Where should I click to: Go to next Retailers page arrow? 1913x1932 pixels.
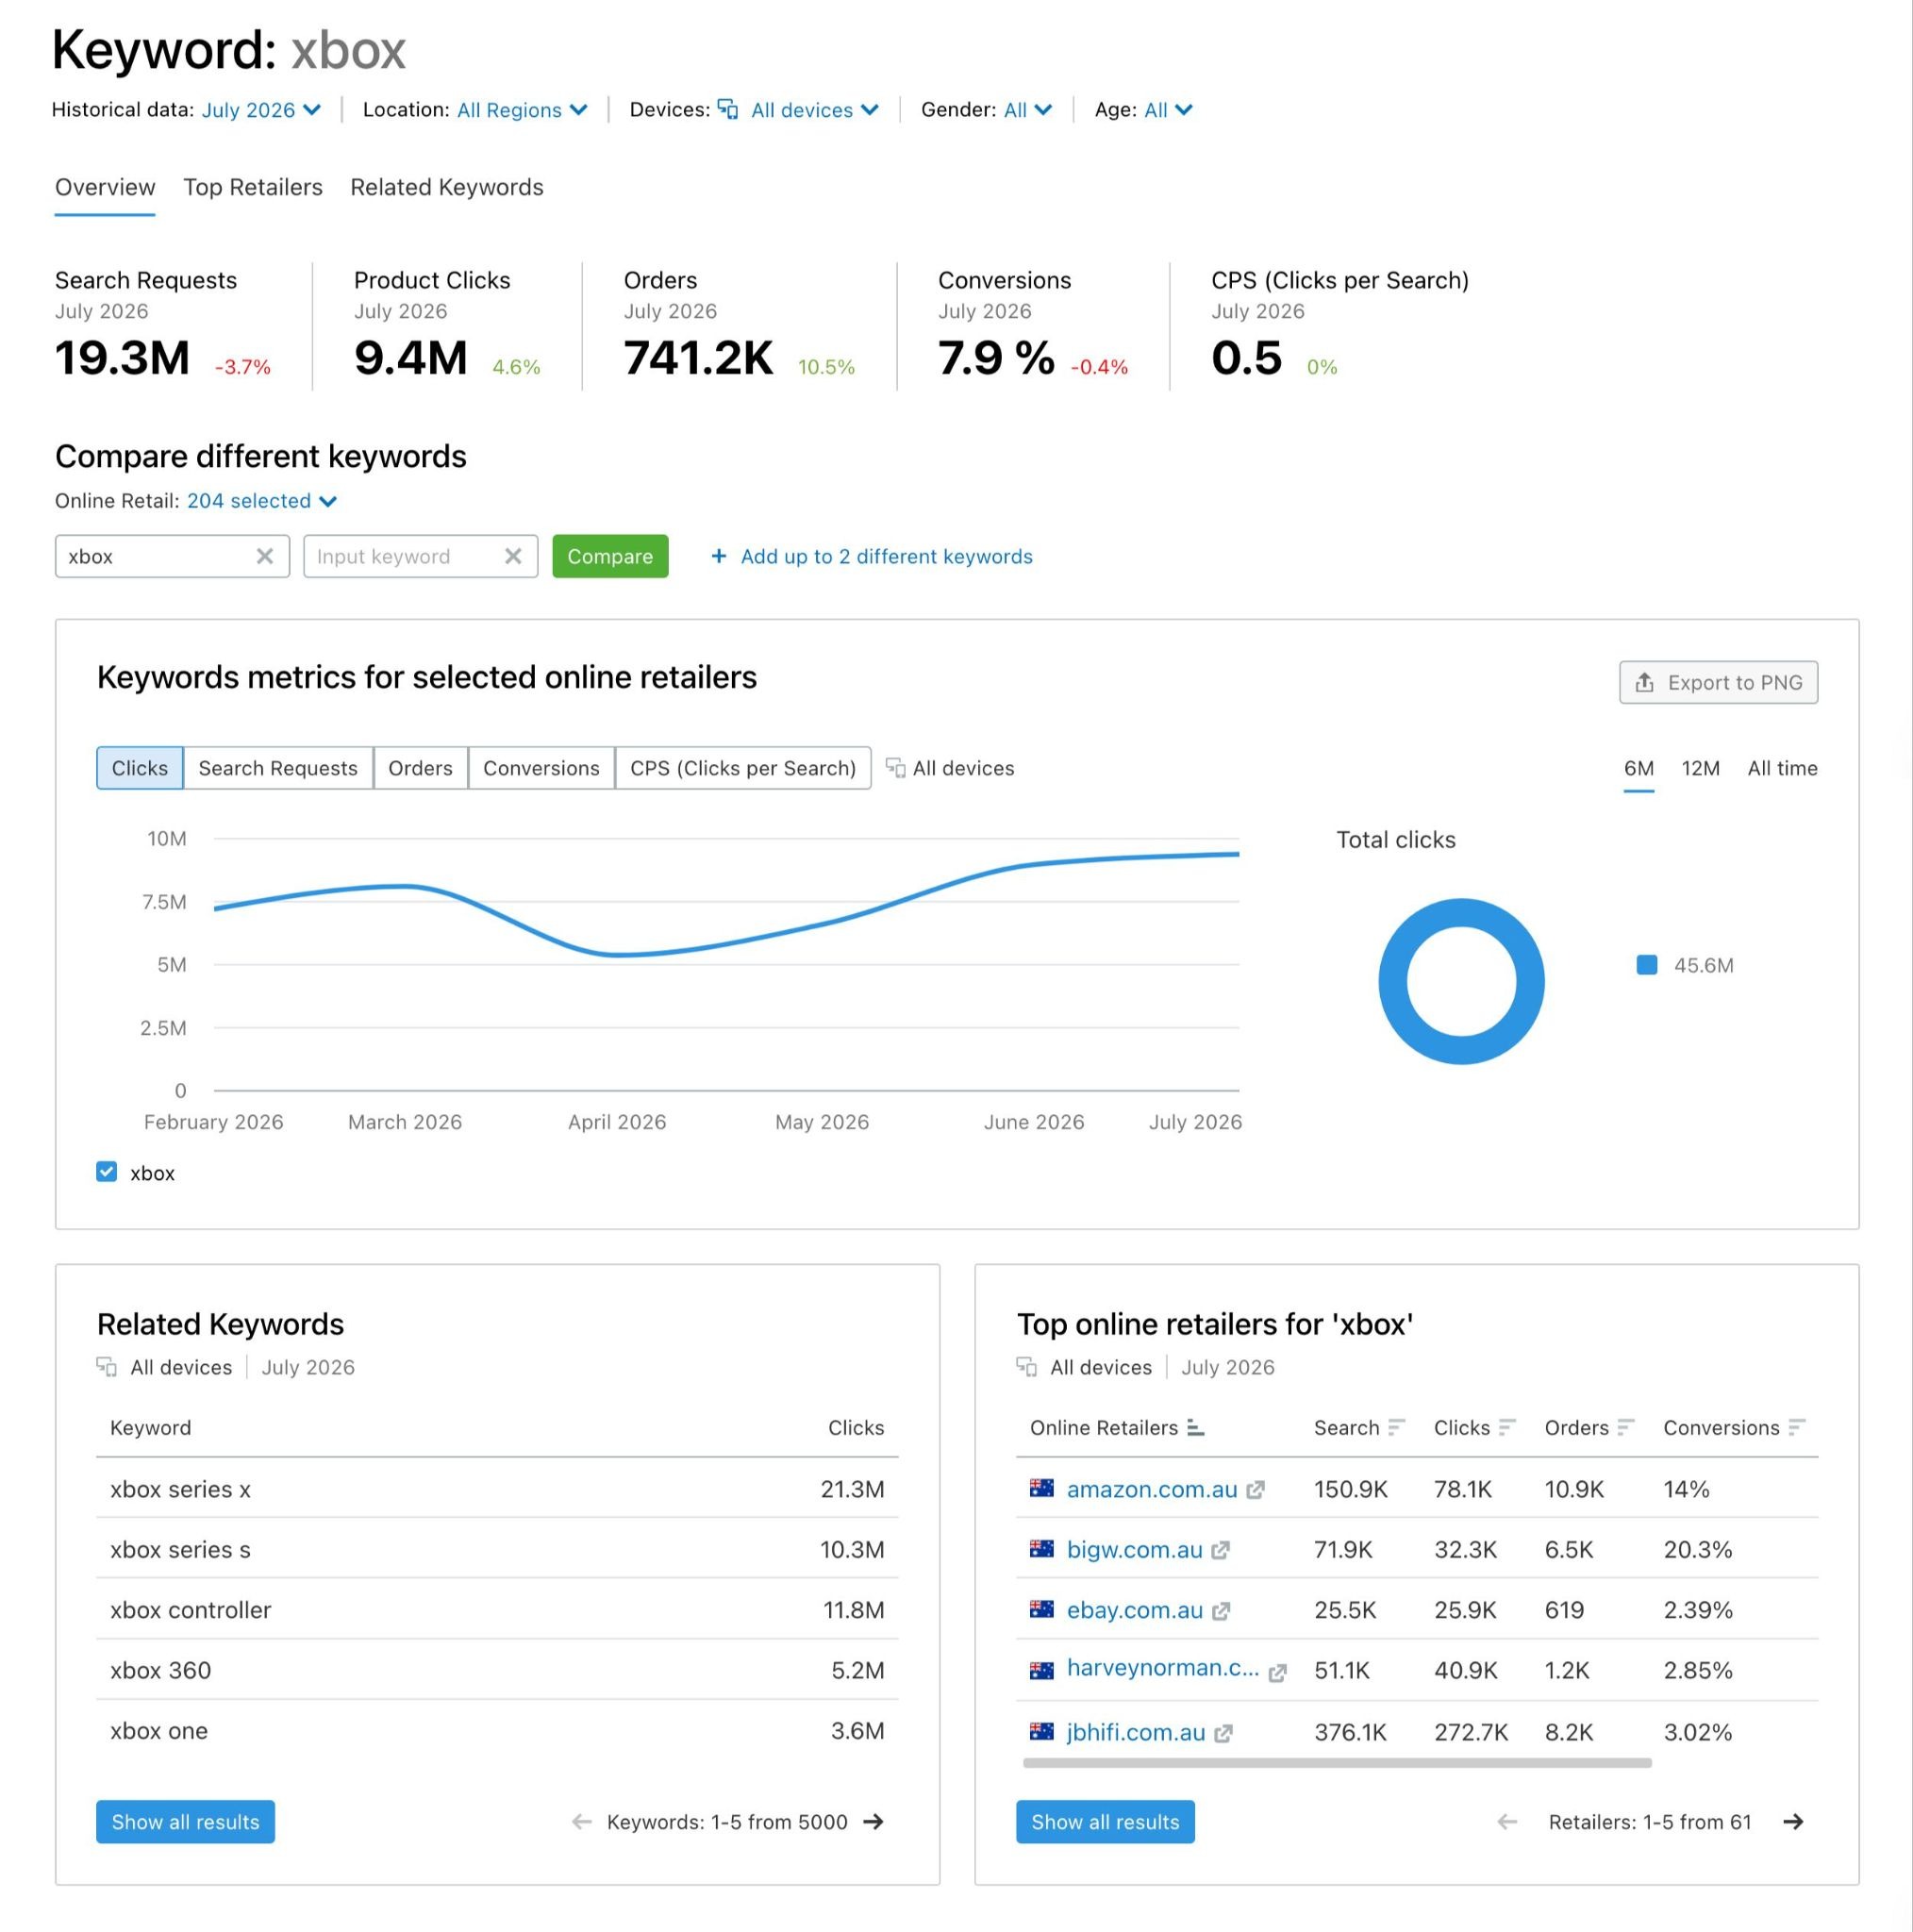[x=1793, y=1822]
